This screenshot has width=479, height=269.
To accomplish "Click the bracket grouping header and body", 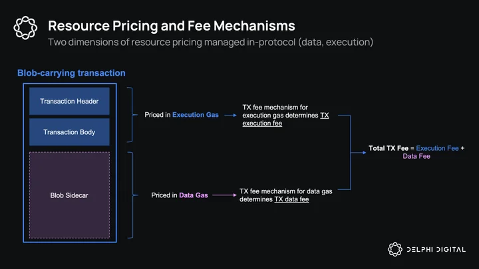I will pos(131,115).
